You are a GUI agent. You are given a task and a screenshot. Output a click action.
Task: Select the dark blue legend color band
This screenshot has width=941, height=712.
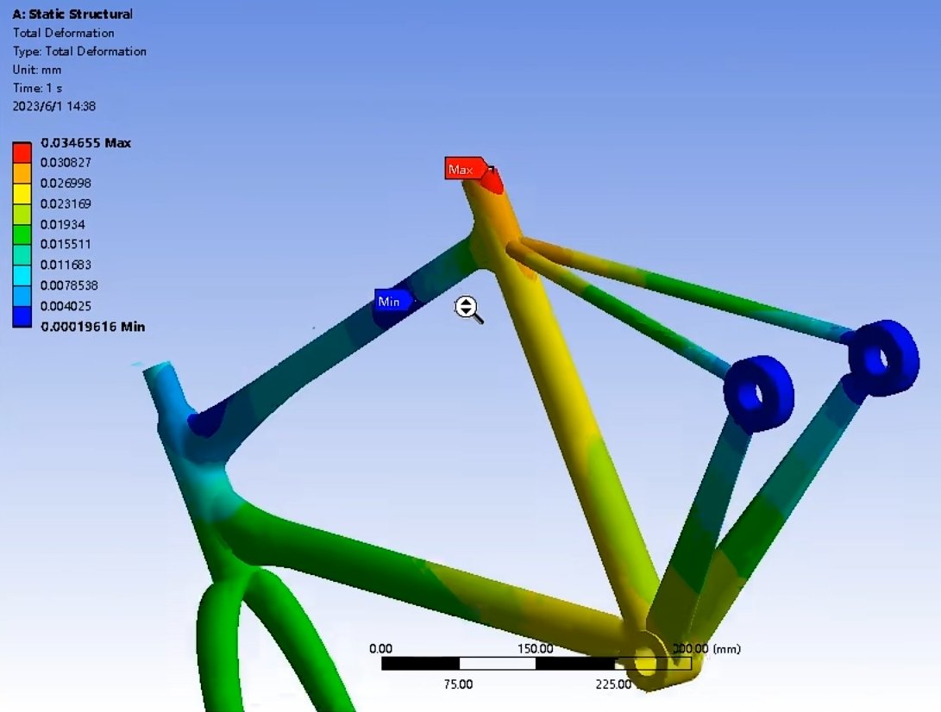(x=24, y=316)
